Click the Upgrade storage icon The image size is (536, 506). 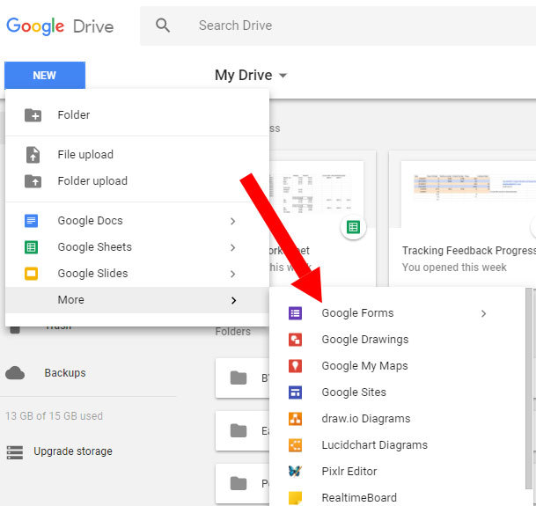click(15, 452)
